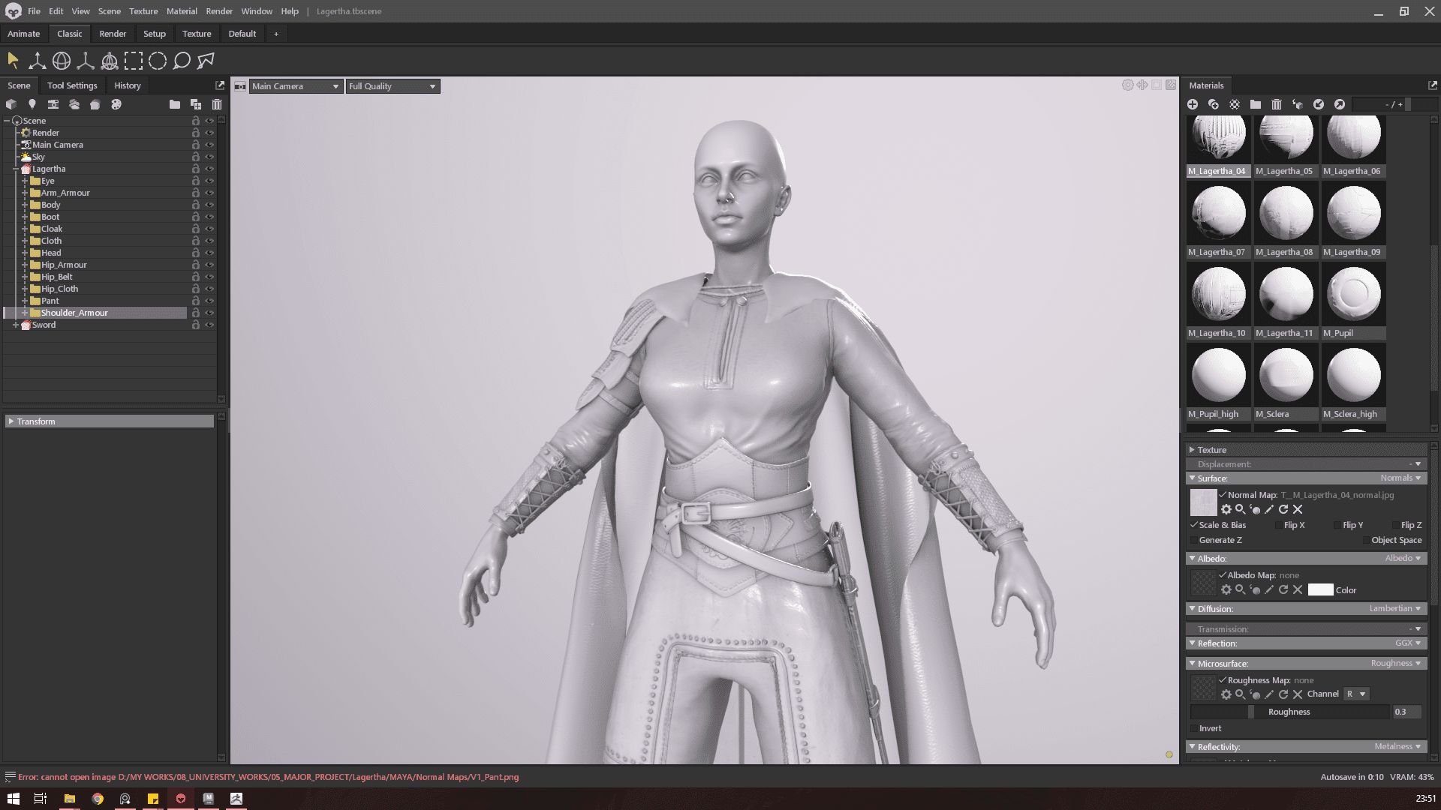The height and width of the screenshot is (810, 1441).
Task: Switch to the History tab
Action: tap(128, 85)
